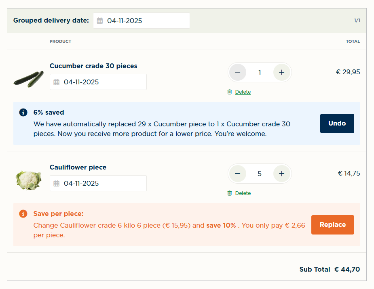The width and height of the screenshot is (374, 289).
Task: Click calendar icon in Cucumber date field
Action: point(57,82)
